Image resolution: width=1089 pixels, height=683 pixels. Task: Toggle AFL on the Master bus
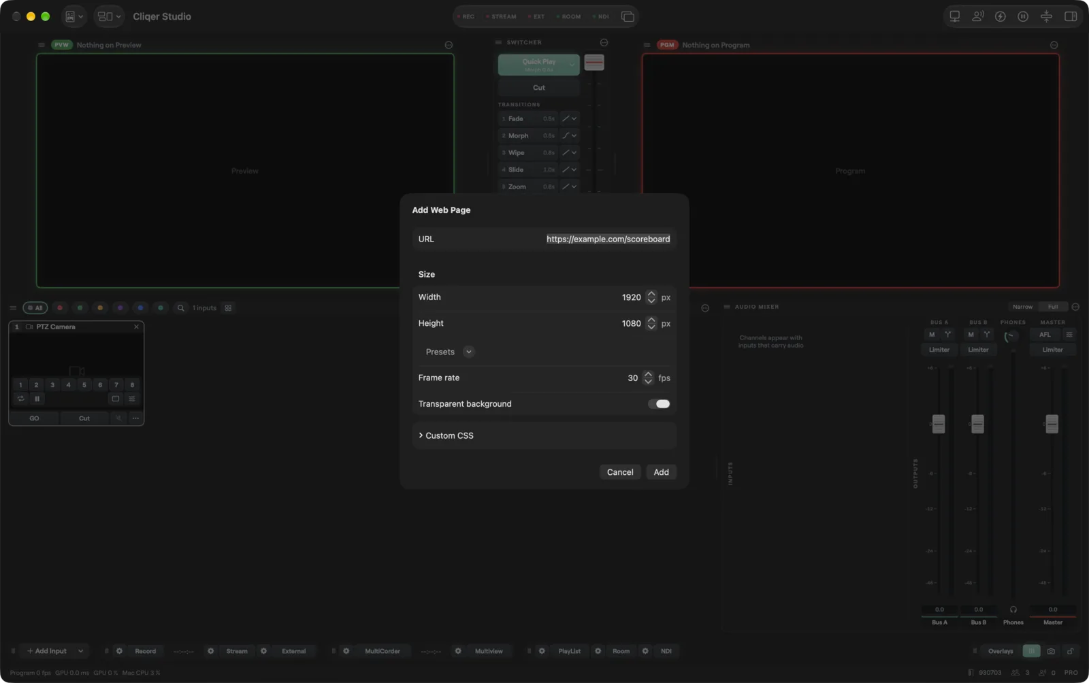1045,335
